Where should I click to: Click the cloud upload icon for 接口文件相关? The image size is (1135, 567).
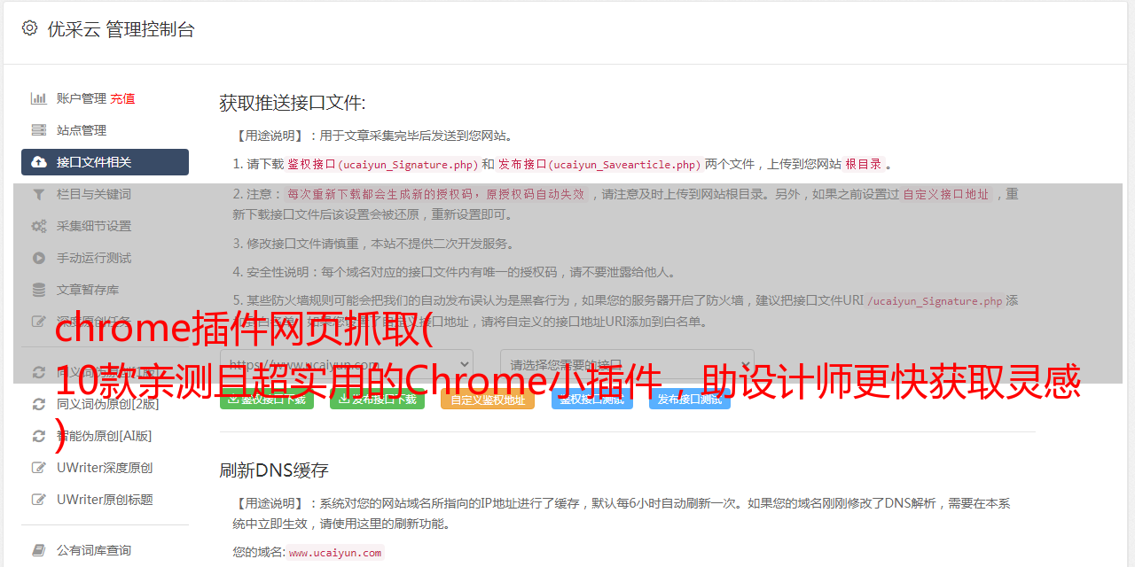click(39, 162)
